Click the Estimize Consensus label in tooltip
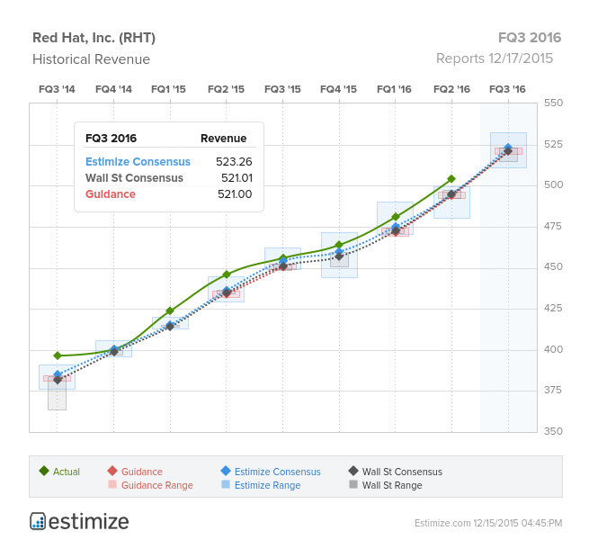This screenshot has height=558, width=607. 138,162
